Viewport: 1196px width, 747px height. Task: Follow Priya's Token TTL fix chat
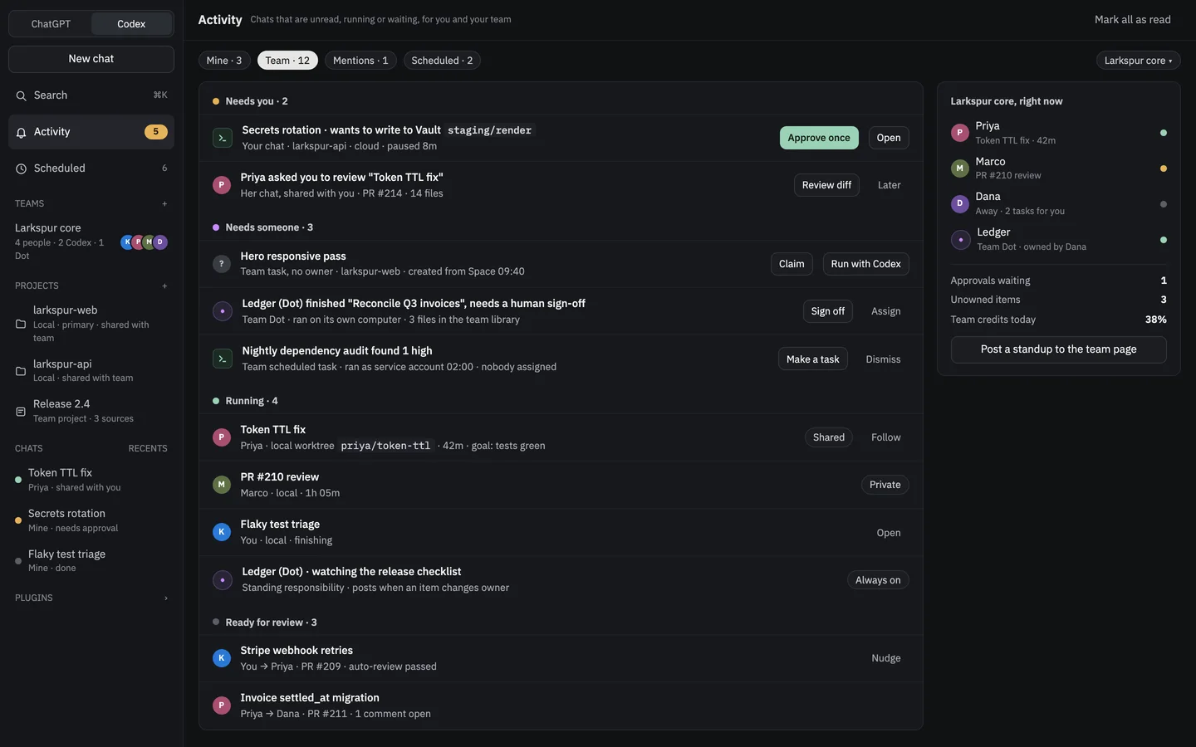tap(886, 437)
